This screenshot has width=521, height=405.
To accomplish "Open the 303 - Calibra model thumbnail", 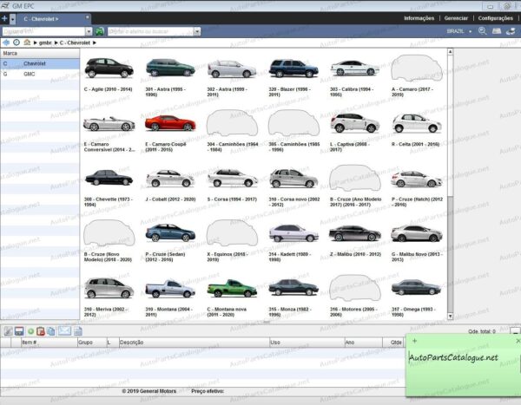I will pyautogui.click(x=354, y=68).
